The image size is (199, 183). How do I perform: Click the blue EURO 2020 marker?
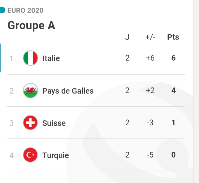2,11
